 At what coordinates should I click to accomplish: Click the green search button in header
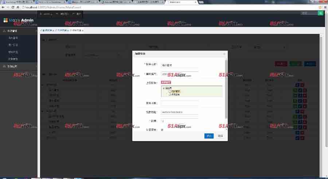[321, 13]
